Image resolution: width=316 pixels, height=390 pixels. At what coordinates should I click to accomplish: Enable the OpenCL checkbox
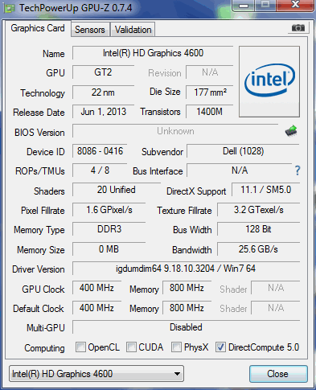pos(80,347)
